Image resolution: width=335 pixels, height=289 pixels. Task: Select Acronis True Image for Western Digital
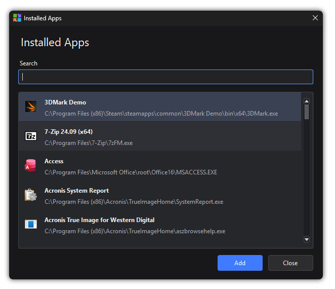100,220
